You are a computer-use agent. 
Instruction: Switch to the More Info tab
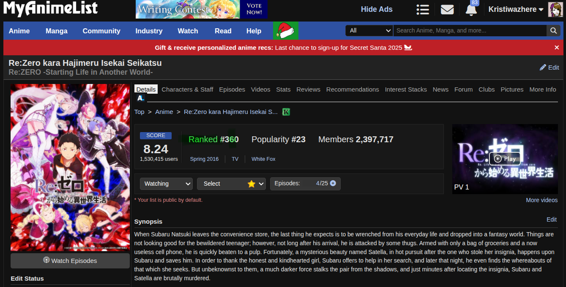(543, 89)
